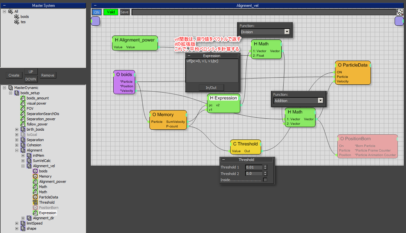Screen dimensions: 406x233
Task: Select the orange ParticleData node in the graph
Action: 353,73
